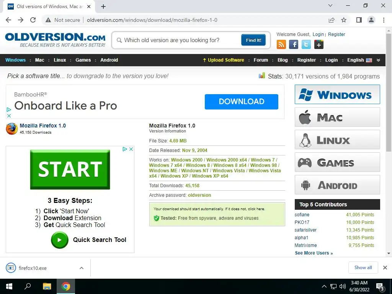Viewport: 392px width, 294px height.
Task: Select the Windows nav menu item
Action: pyautogui.click(x=15, y=60)
